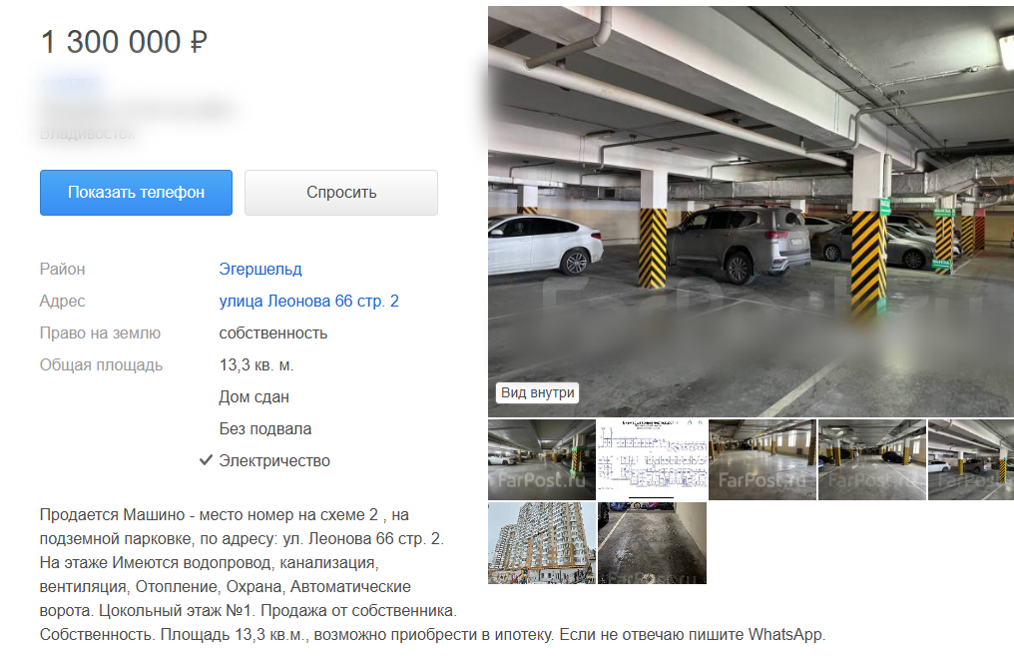This screenshot has width=1014, height=667.
Task: Click the Дом сдан attribute text
Action: tap(253, 396)
